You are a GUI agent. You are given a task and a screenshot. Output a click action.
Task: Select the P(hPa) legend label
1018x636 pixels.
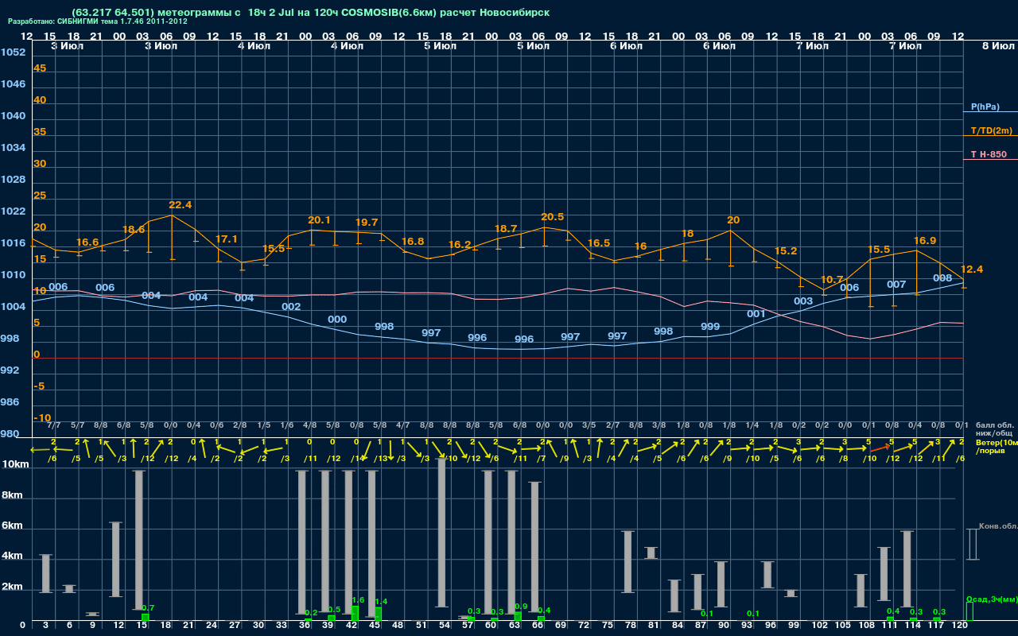click(985, 107)
